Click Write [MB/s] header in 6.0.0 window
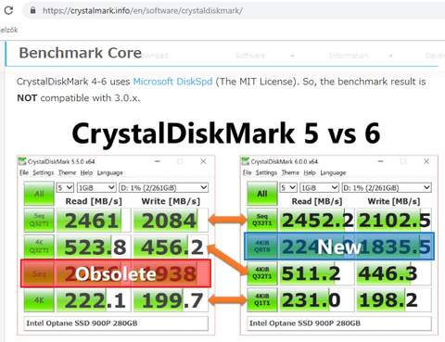This screenshot has width=445, height=342. [394, 201]
